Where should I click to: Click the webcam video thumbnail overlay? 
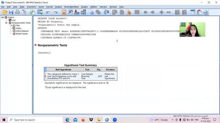[192, 29]
